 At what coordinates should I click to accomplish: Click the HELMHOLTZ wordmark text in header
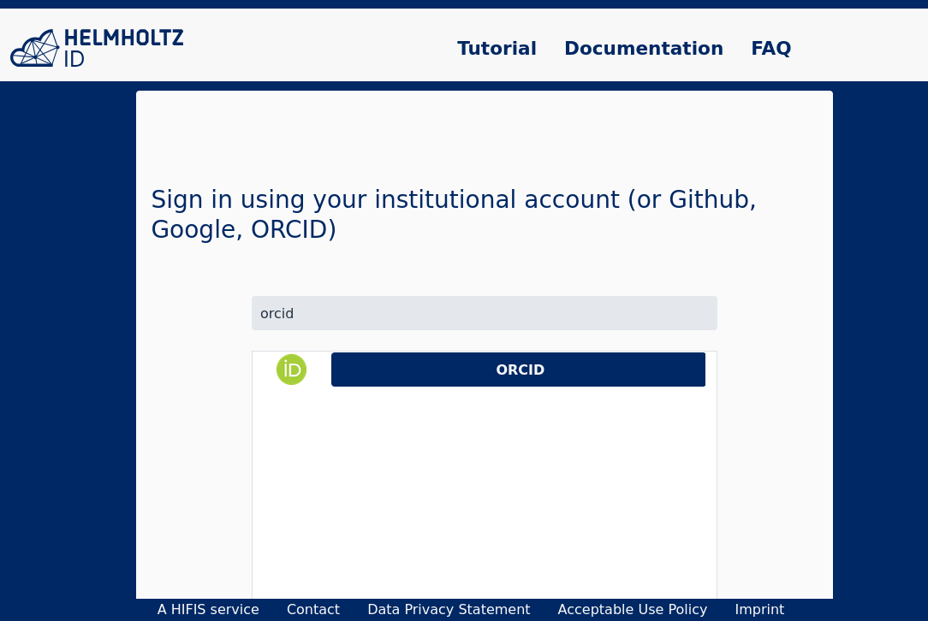123,38
